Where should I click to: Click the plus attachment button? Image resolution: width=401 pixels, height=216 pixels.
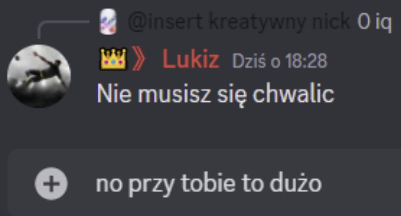click(x=51, y=183)
